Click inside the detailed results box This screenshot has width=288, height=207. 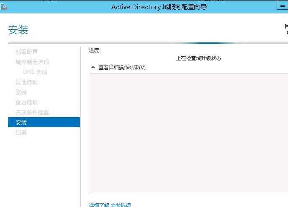(x=189, y=133)
